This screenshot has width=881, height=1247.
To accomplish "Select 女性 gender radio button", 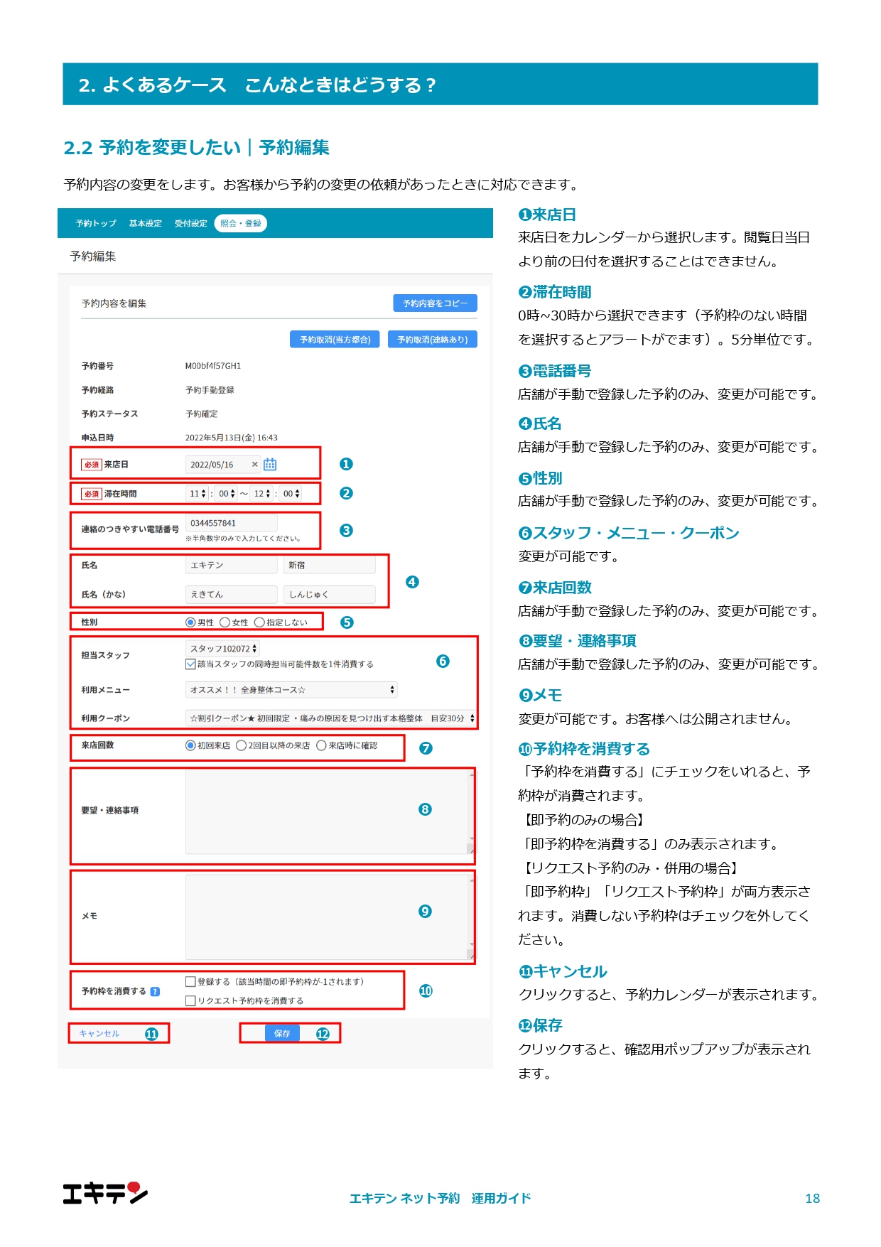I will click(225, 622).
